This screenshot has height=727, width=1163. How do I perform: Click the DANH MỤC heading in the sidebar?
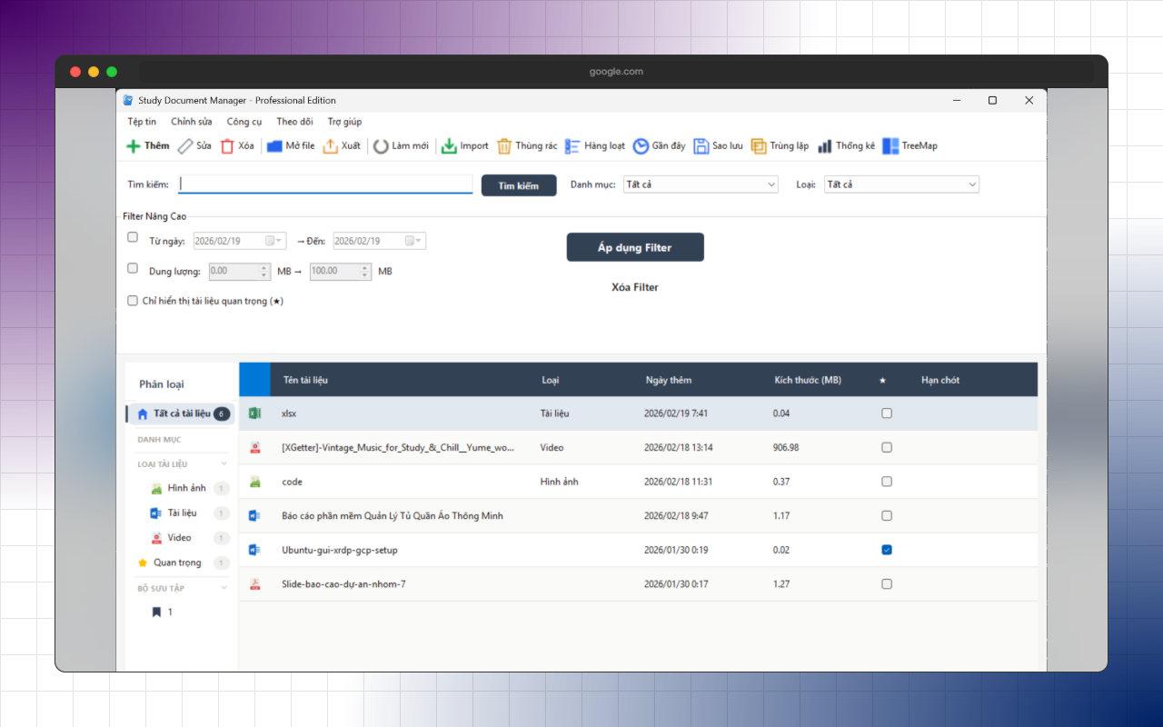click(x=159, y=440)
